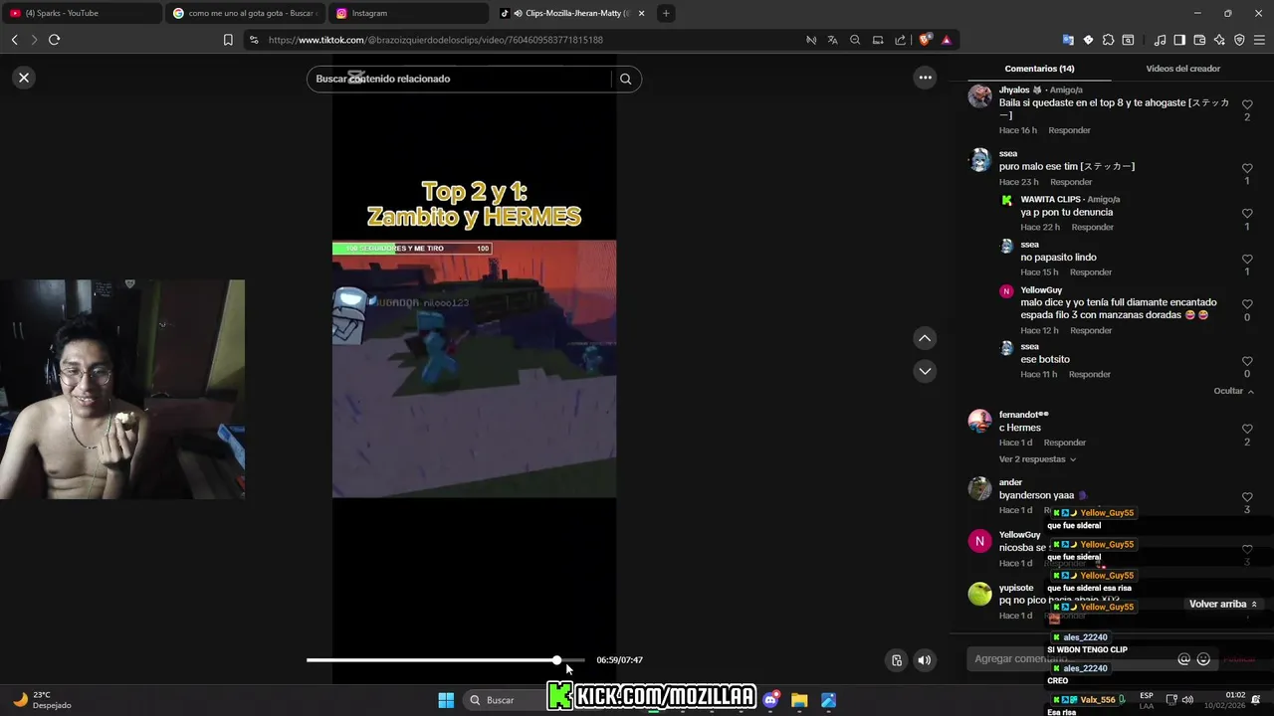Like YellowGuy's reply about full diamante
The width and height of the screenshot is (1274, 716).
click(x=1247, y=304)
